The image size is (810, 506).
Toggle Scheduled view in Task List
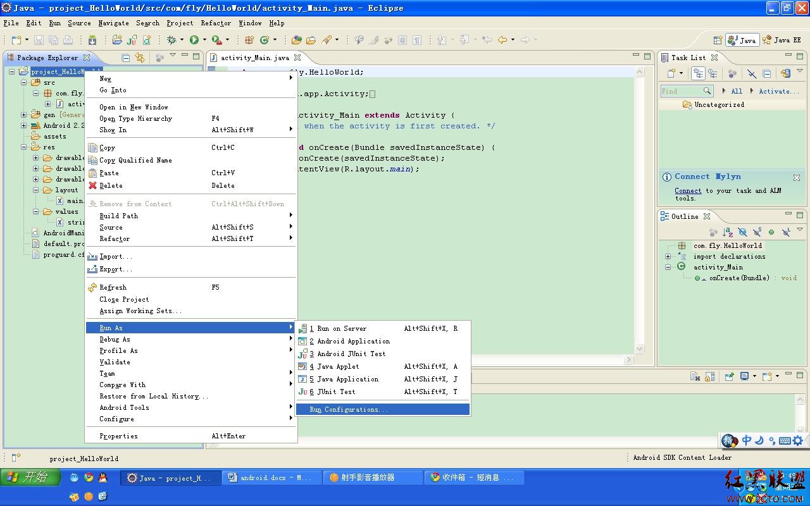(x=713, y=74)
